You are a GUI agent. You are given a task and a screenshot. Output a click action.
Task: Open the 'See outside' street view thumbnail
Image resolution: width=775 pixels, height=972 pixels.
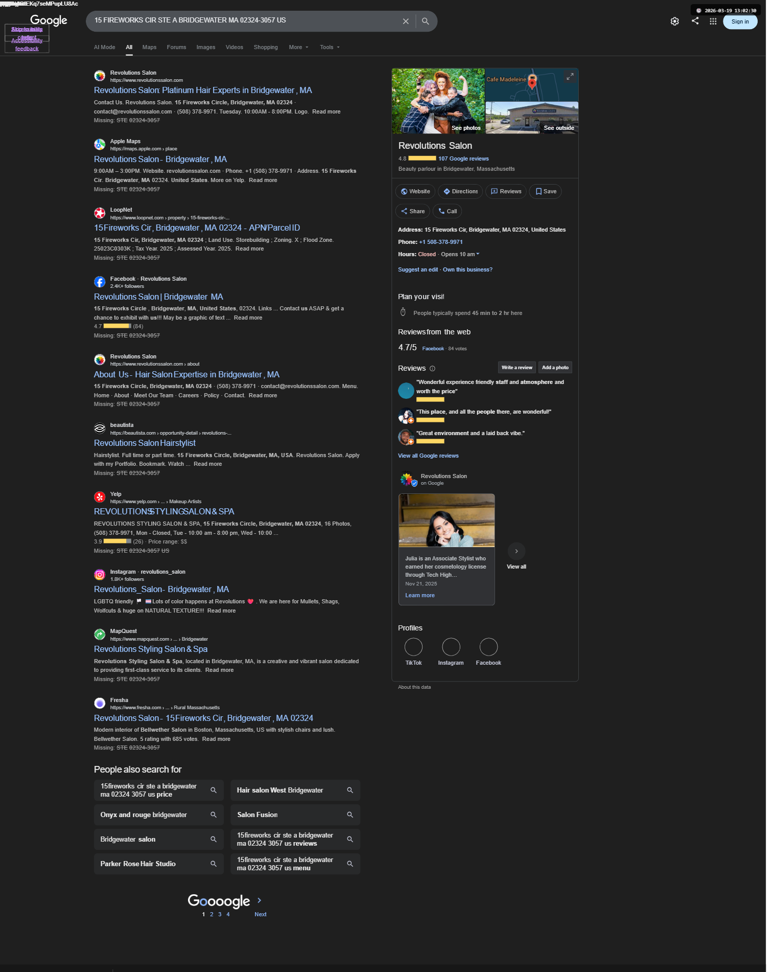pos(532,118)
